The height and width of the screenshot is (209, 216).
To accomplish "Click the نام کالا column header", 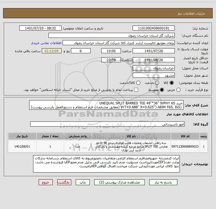I will coord(131,136).
